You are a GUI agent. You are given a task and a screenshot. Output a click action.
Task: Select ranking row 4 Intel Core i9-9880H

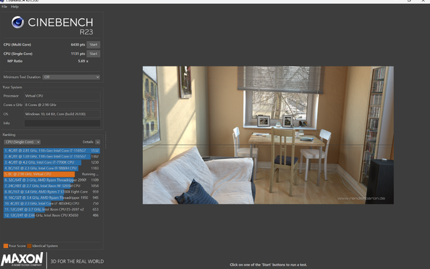pos(52,168)
